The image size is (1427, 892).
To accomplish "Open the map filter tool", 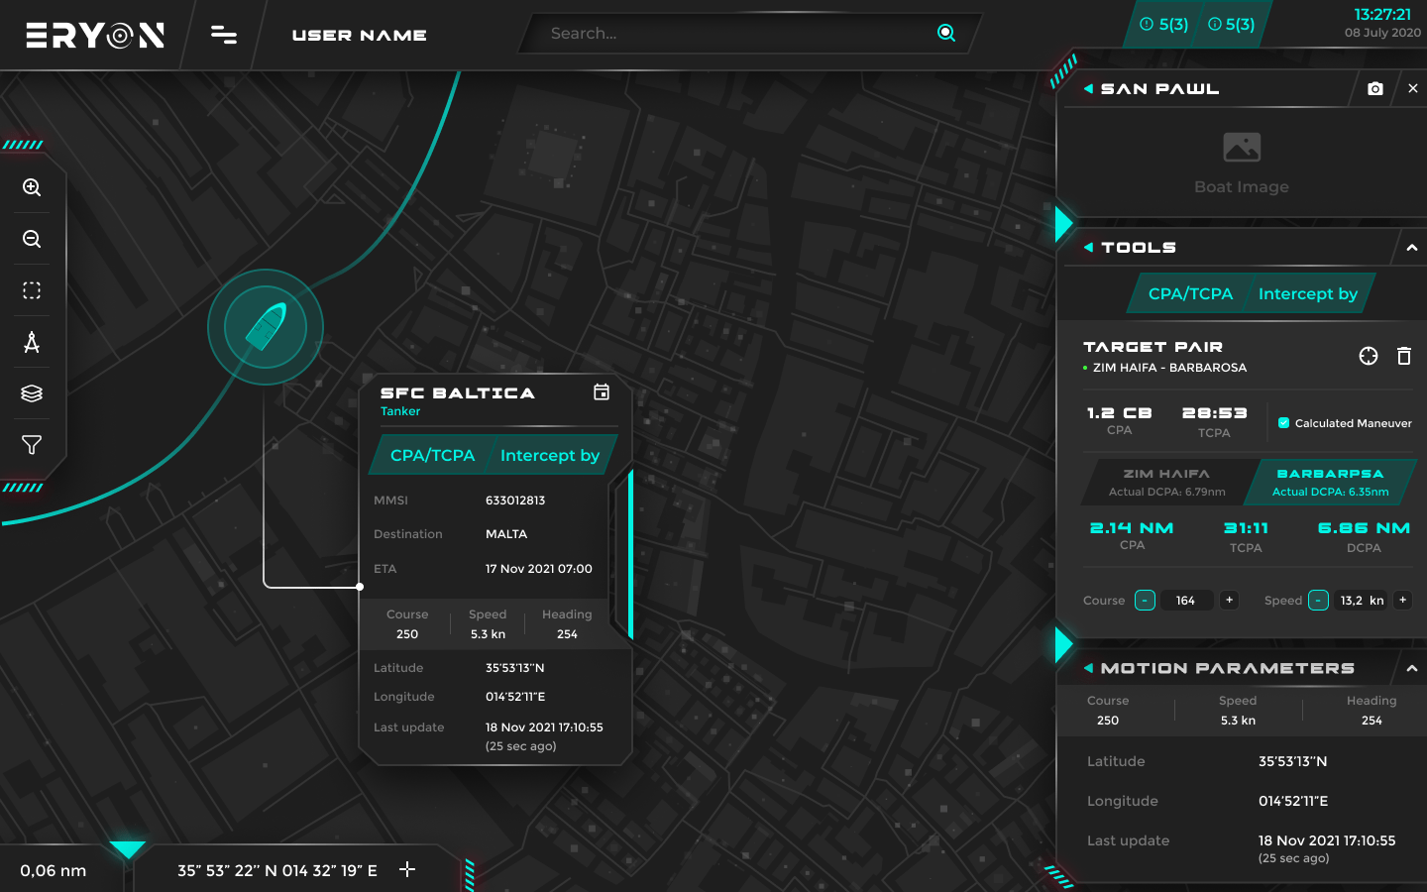I will click(31, 445).
